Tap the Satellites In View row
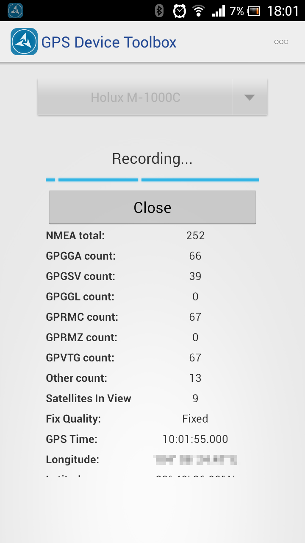This screenshot has height=543, width=305. click(152, 398)
